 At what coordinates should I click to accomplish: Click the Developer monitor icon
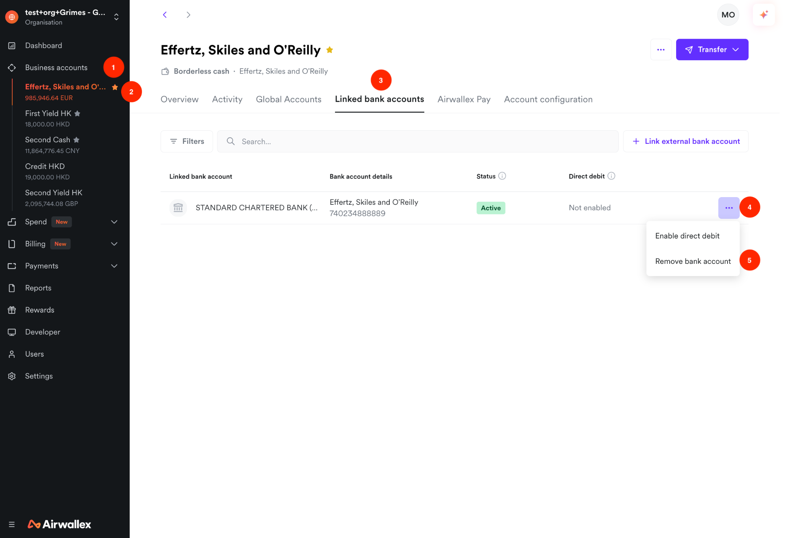pos(12,332)
